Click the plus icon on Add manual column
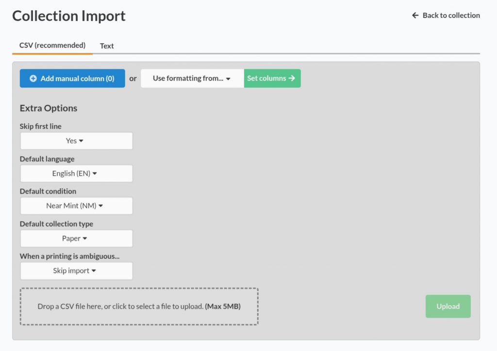 coord(33,78)
